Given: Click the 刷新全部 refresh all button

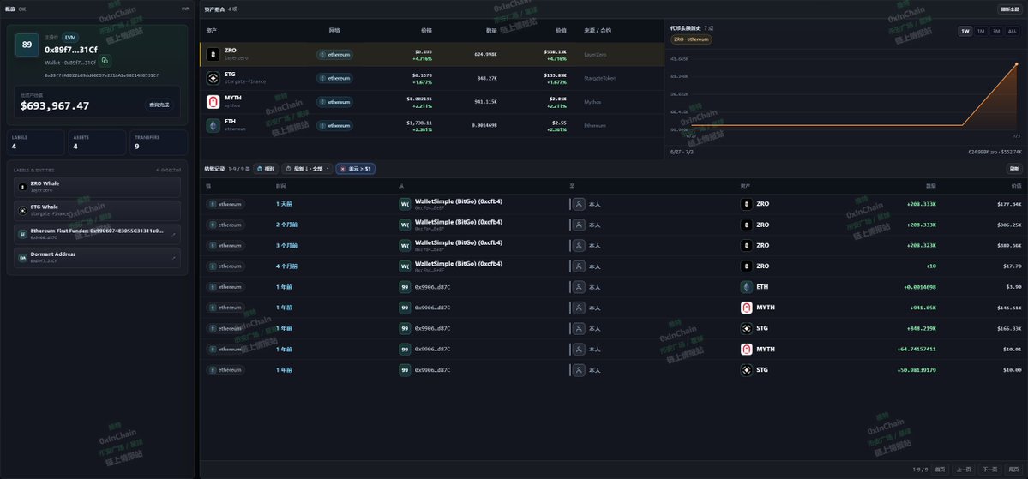Looking at the screenshot, I should click(x=1008, y=9).
